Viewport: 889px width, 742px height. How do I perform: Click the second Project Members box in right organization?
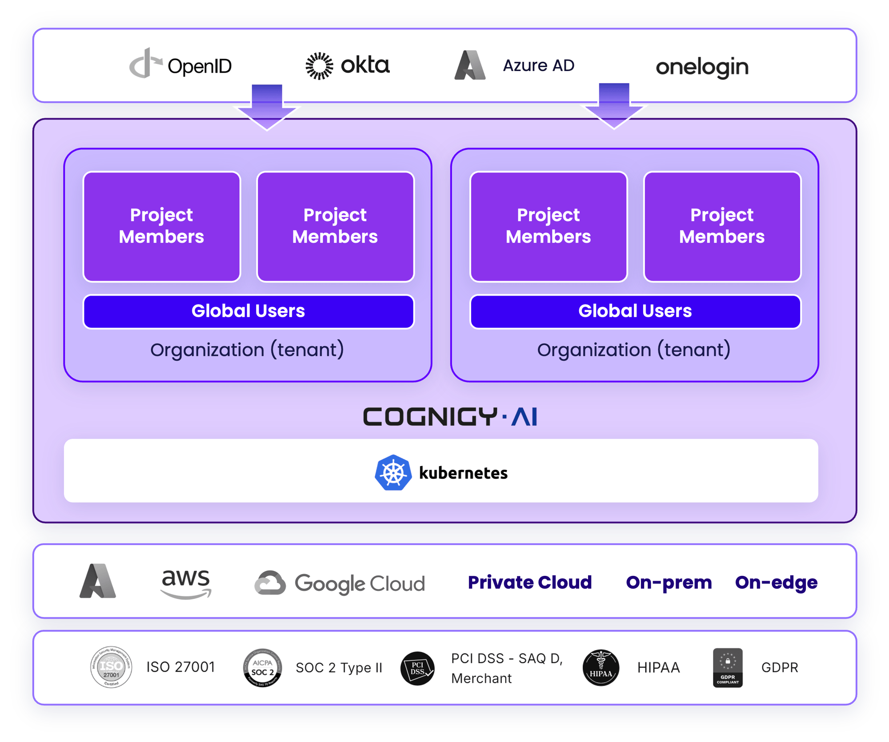click(722, 227)
